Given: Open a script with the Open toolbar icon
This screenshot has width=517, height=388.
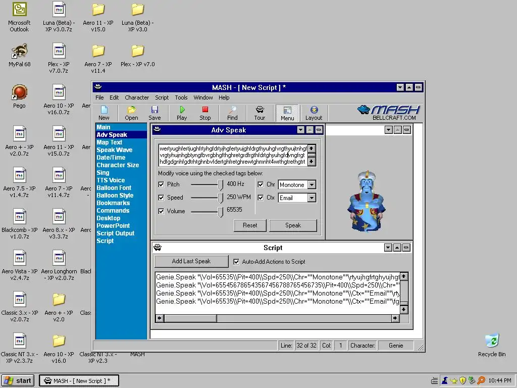Looking at the screenshot, I should click(131, 113).
